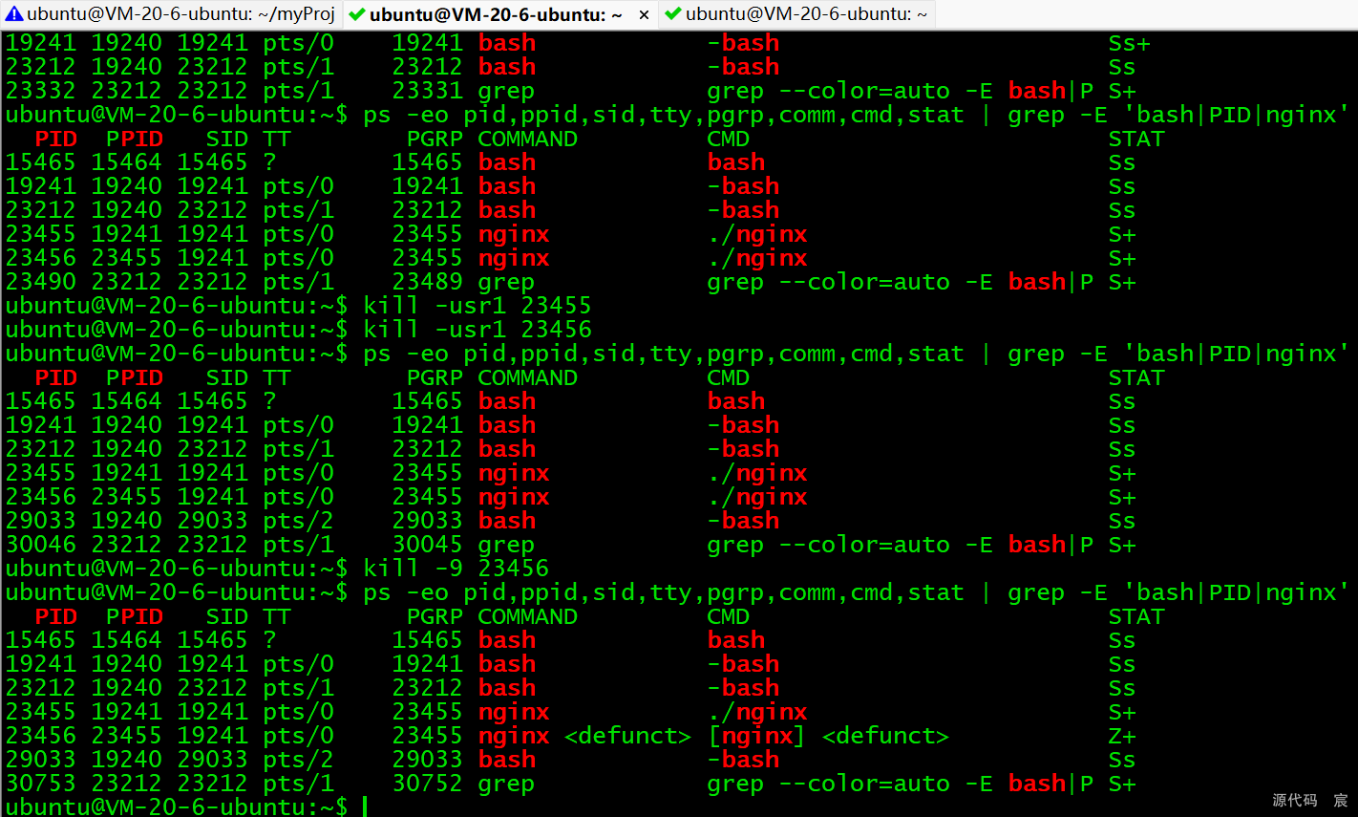Click the green check icon on the active bold tab
The image size is (1358, 817).
357,14
